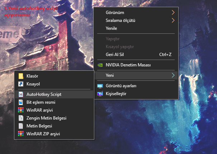Select Geri Al Sil entry
This screenshot has width=217, height=154.
pos(136,55)
